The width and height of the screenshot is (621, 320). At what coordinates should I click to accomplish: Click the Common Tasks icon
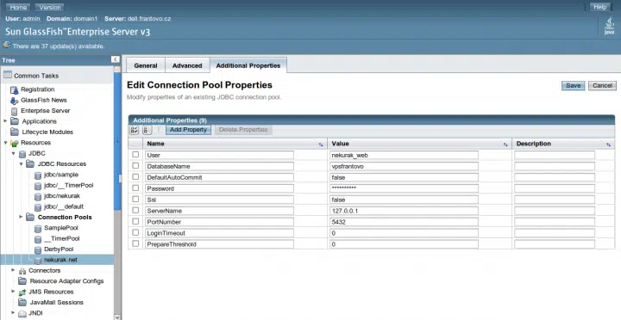click(x=8, y=75)
